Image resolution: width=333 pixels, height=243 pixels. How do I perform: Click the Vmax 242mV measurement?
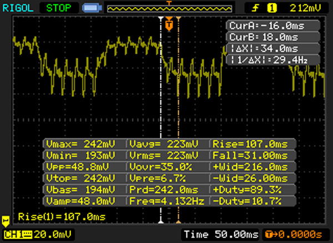[84, 144]
